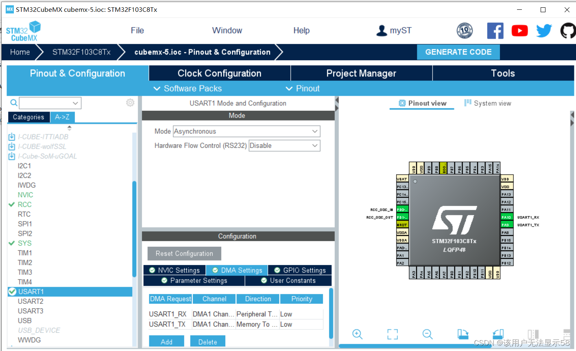This screenshot has width=576, height=351.
Task: Select TIM1 in the peripheral list
Action: pyautogui.click(x=25, y=253)
